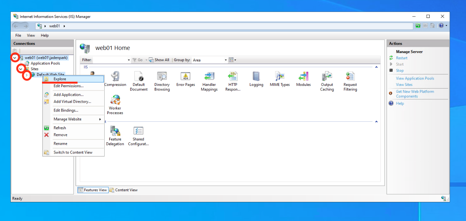Image resolution: width=466 pixels, height=221 pixels.
Task: Click the status bar configuration icon
Action: pyautogui.click(x=444, y=198)
